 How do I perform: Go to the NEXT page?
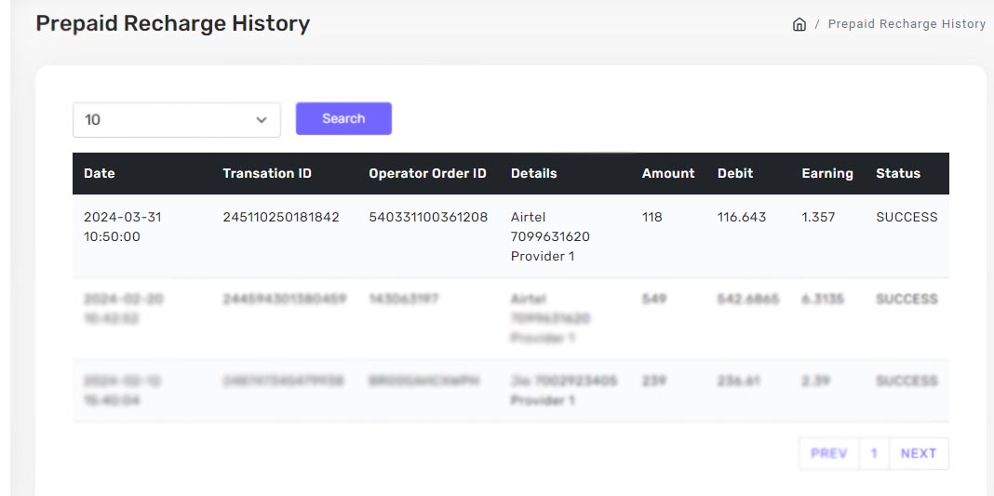tap(919, 453)
